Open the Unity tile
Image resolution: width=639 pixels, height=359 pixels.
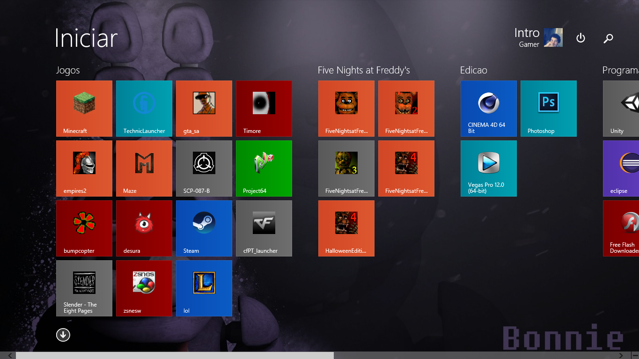621,109
